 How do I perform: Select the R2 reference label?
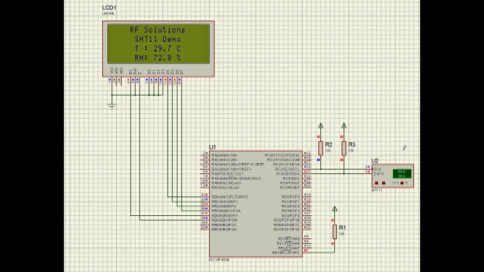tap(329, 145)
